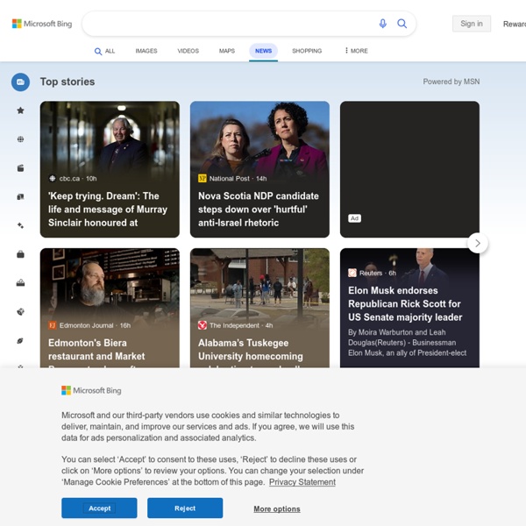Viewport: 526px width, 526px height.
Task: Open the ballot box Politics sidebar icon
Action: [20, 283]
